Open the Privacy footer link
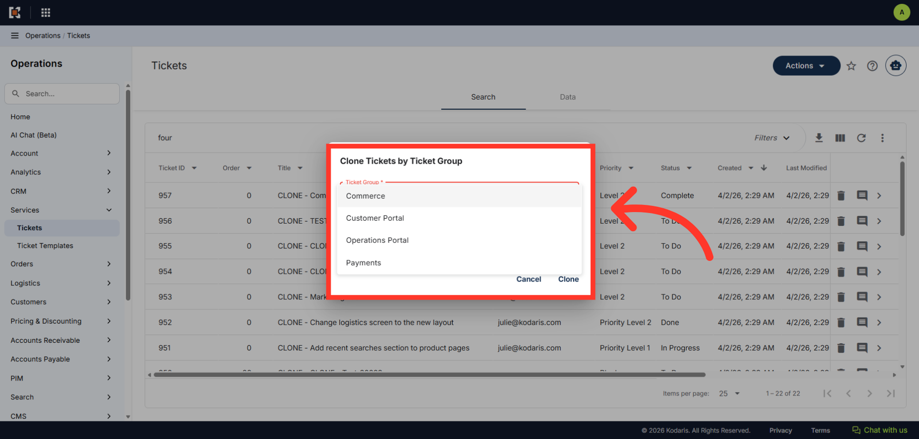Image resolution: width=919 pixels, height=439 pixels. click(780, 430)
